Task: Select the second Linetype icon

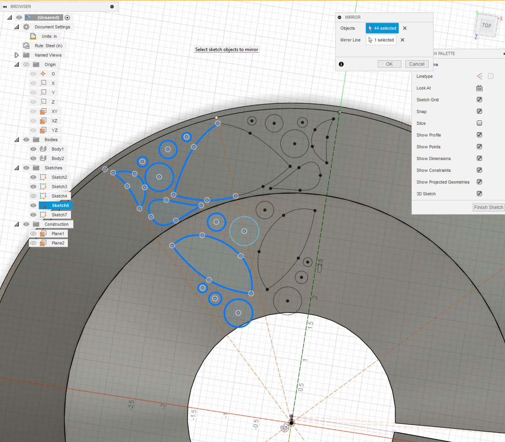Action: click(x=490, y=76)
